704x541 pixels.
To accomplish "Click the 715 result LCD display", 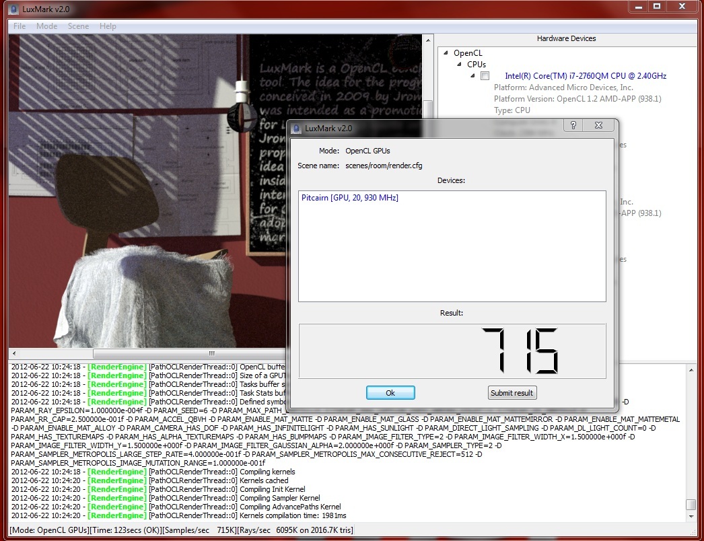I will coord(452,351).
